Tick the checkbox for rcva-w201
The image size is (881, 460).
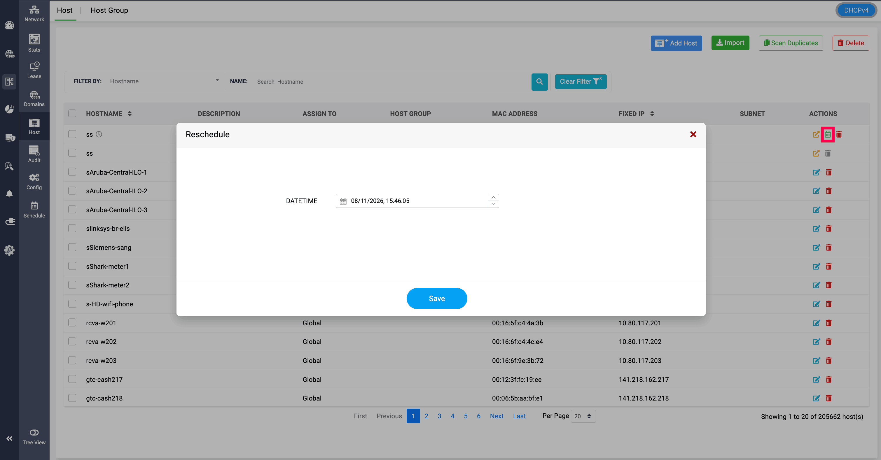72,323
